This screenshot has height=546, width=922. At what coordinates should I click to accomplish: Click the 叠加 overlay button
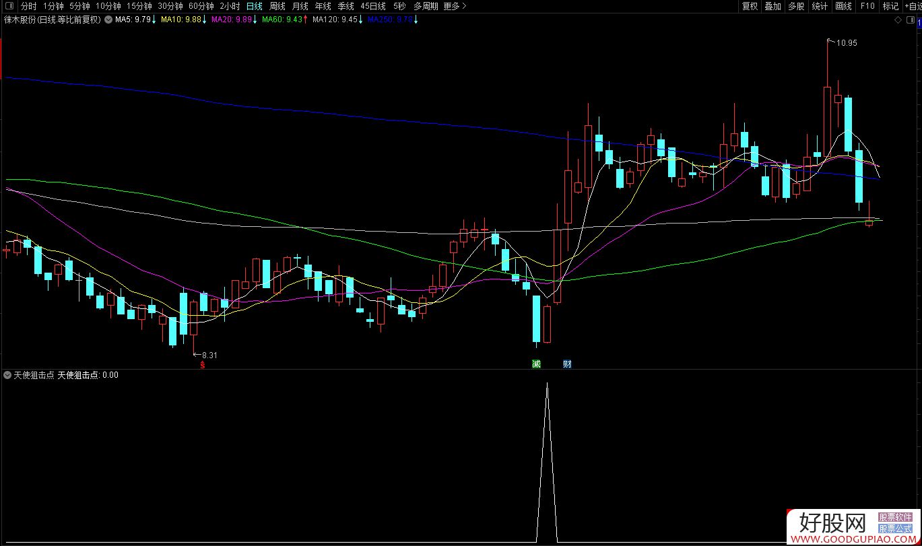(x=772, y=6)
